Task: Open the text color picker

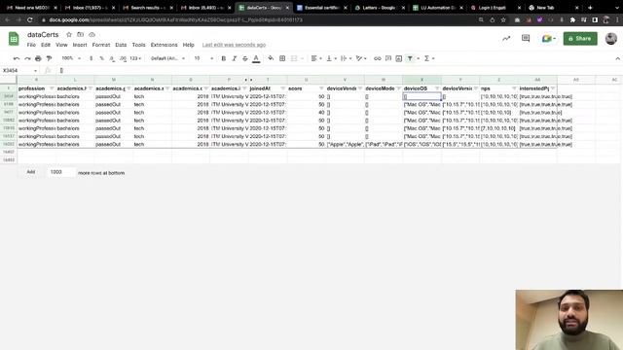Action: click(x=256, y=58)
